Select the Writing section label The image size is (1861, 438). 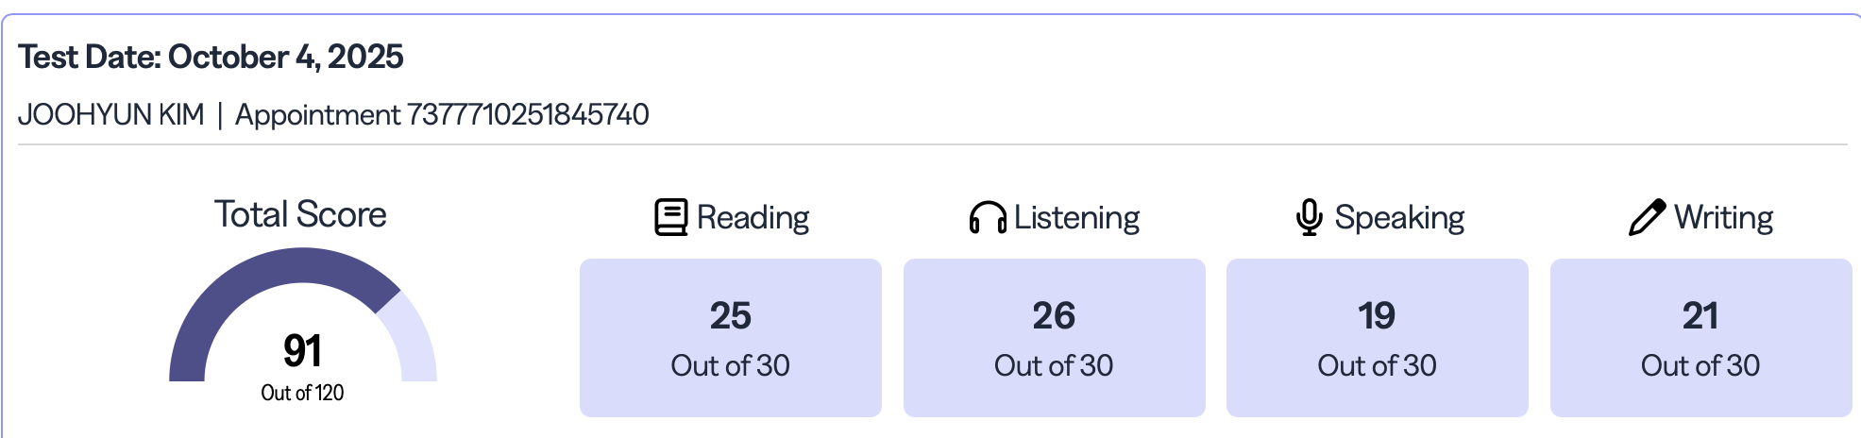[x=1723, y=218]
